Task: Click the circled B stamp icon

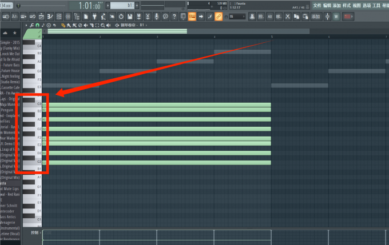Action: pos(49,25)
